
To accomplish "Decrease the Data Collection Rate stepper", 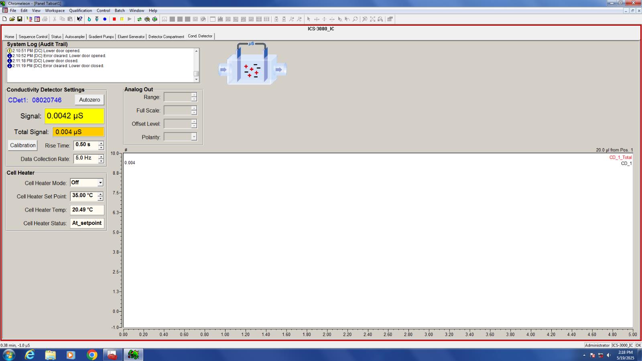I will pyautogui.click(x=101, y=161).
